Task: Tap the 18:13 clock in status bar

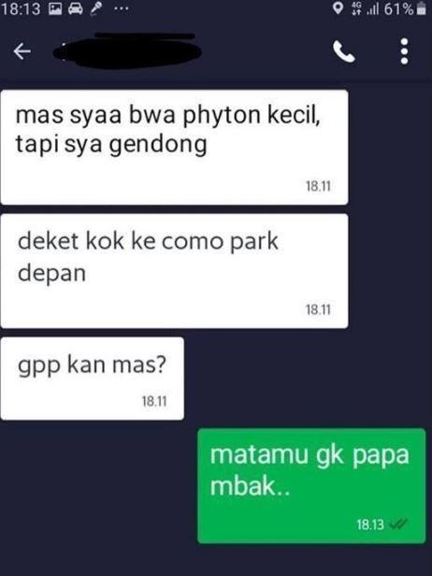Action: (21, 8)
